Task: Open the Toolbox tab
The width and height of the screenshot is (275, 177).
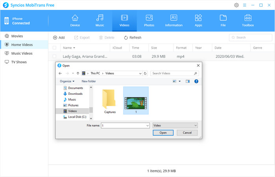Action: click(248, 21)
